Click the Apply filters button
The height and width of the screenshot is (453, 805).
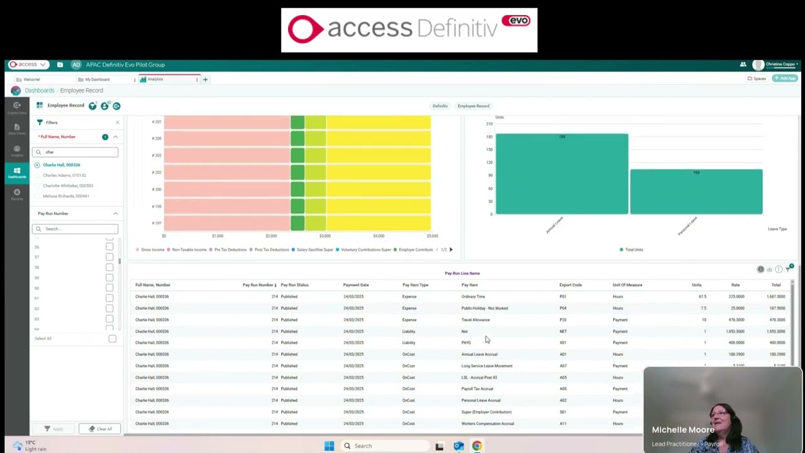click(x=54, y=429)
